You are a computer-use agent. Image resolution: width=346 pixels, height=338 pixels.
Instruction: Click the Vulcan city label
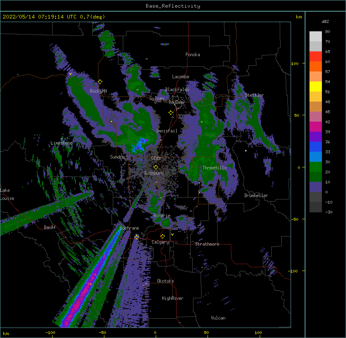(x=218, y=318)
